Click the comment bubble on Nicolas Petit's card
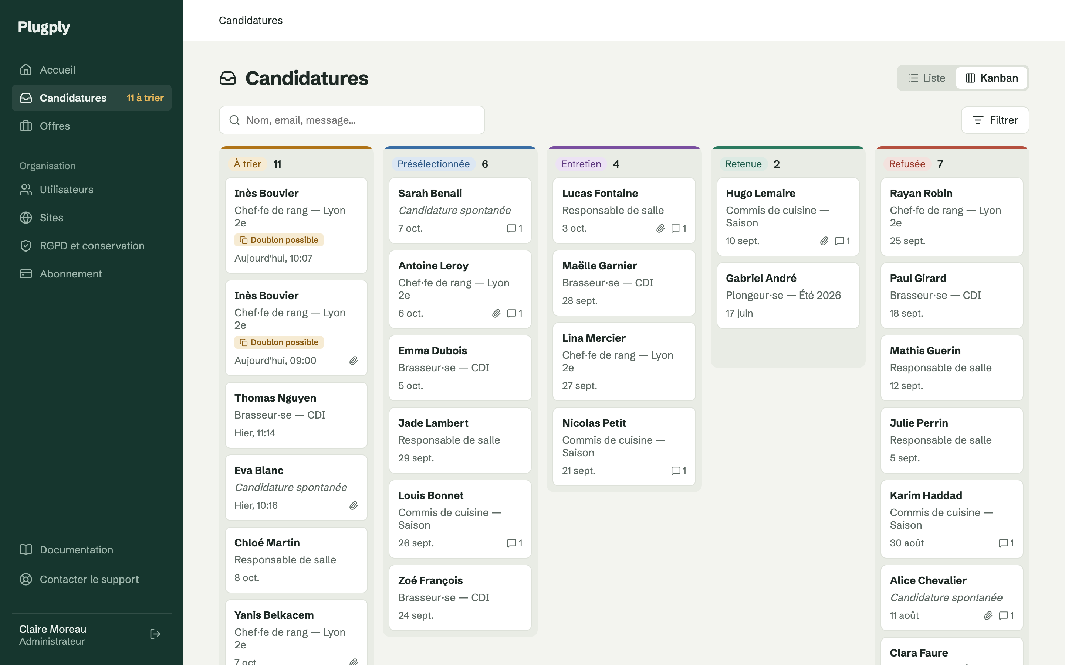The height and width of the screenshot is (665, 1065). pos(676,471)
